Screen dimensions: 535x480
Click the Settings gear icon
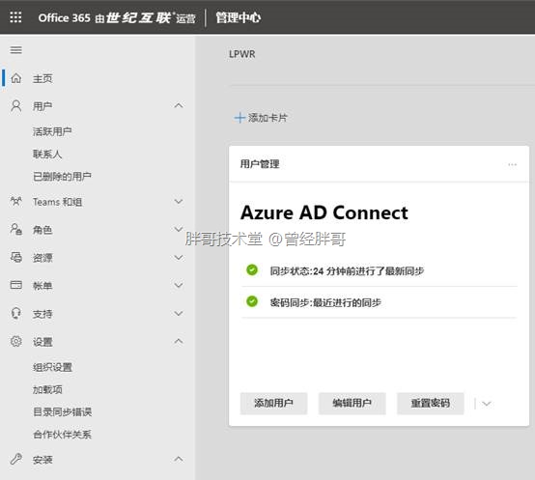(16, 341)
